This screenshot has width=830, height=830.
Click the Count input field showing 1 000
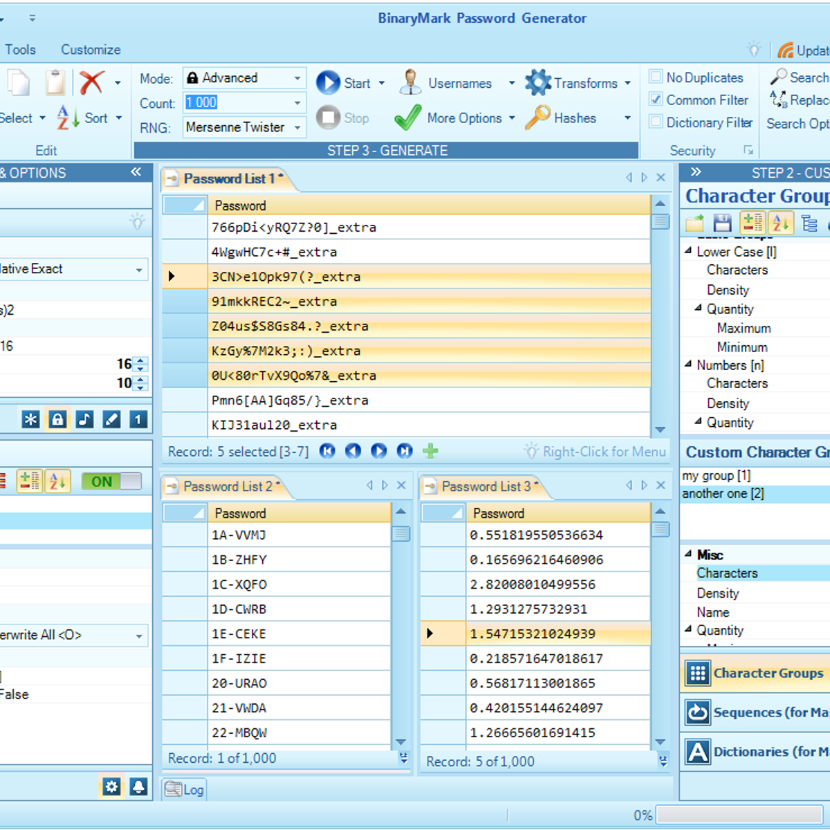pos(236,103)
